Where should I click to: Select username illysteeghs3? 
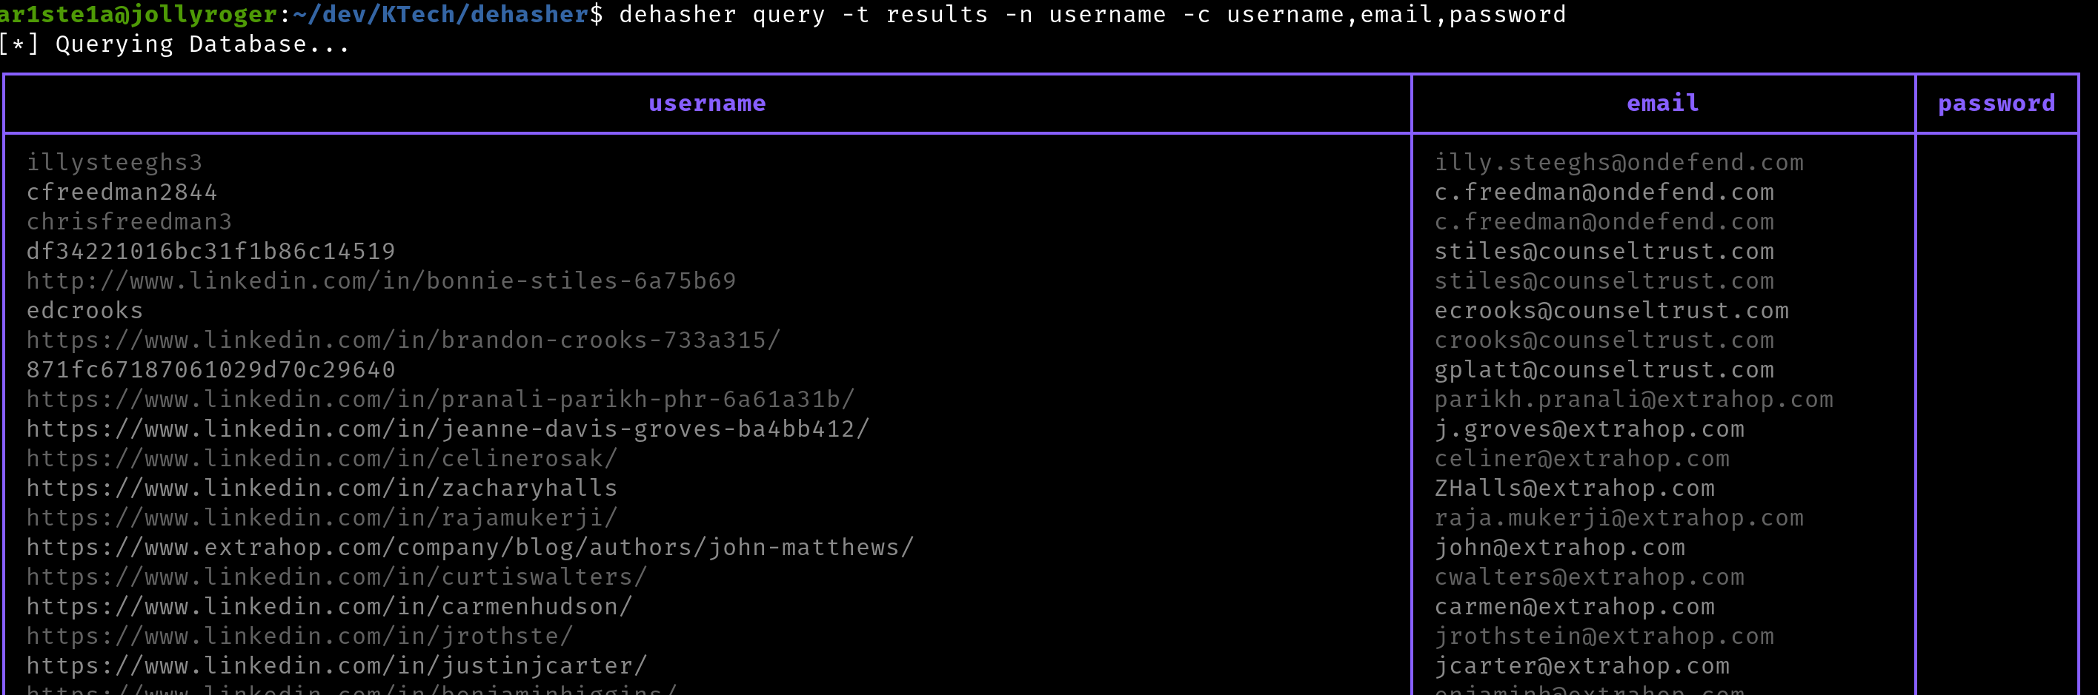tap(114, 163)
